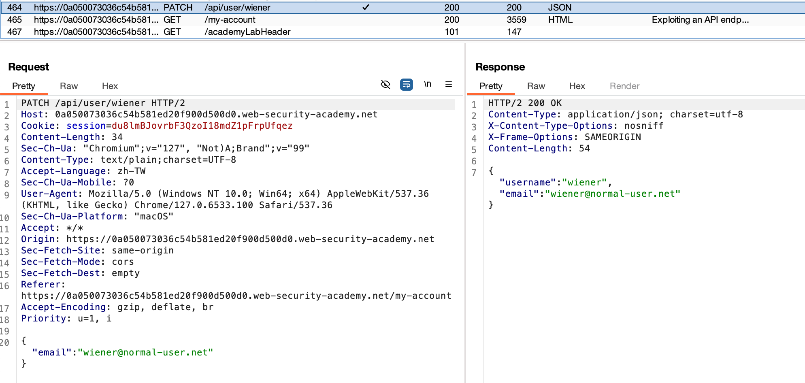805x383 pixels.
Task: Switch to the Response Hex tab
Action: click(x=577, y=86)
